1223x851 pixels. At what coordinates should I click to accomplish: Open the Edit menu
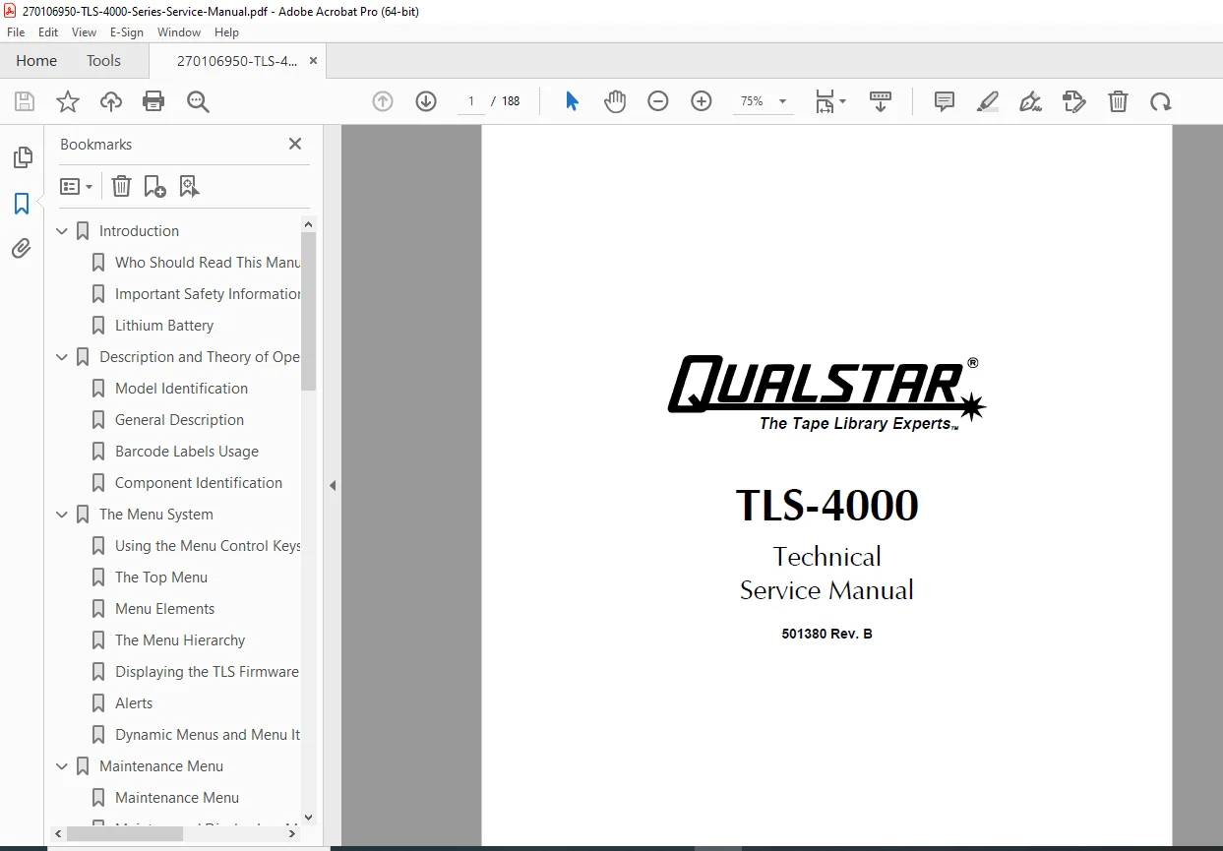(x=48, y=32)
